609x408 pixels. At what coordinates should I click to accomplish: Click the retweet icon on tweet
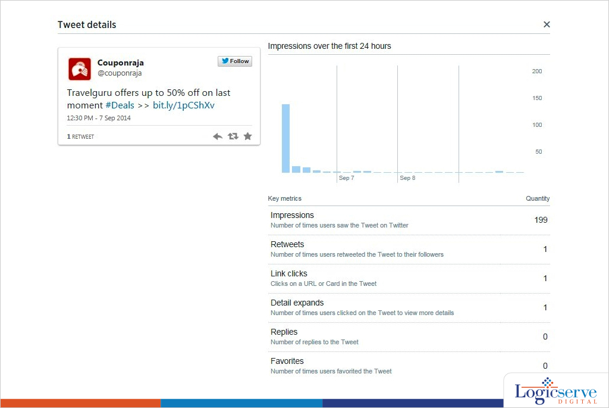click(233, 136)
